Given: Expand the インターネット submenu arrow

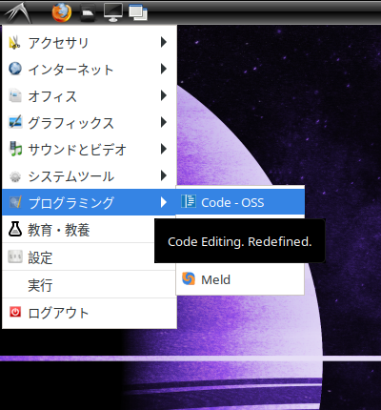Looking at the screenshot, I should (164, 69).
